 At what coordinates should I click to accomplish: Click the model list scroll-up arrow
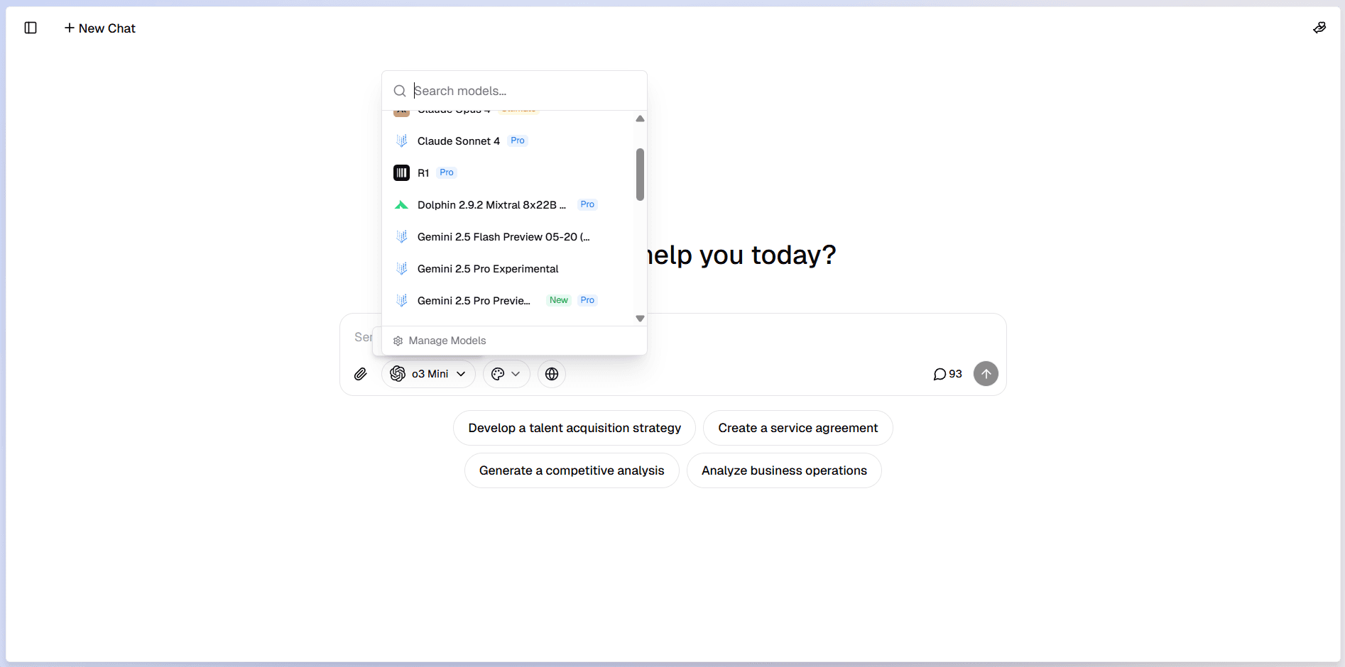click(x=640, y=118)
